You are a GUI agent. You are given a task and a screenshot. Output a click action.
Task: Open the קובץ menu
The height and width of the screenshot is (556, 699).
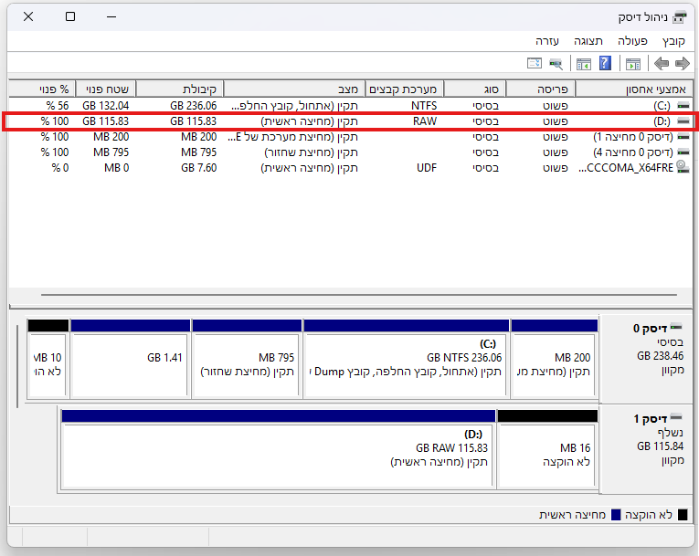(x=673, y=41)
